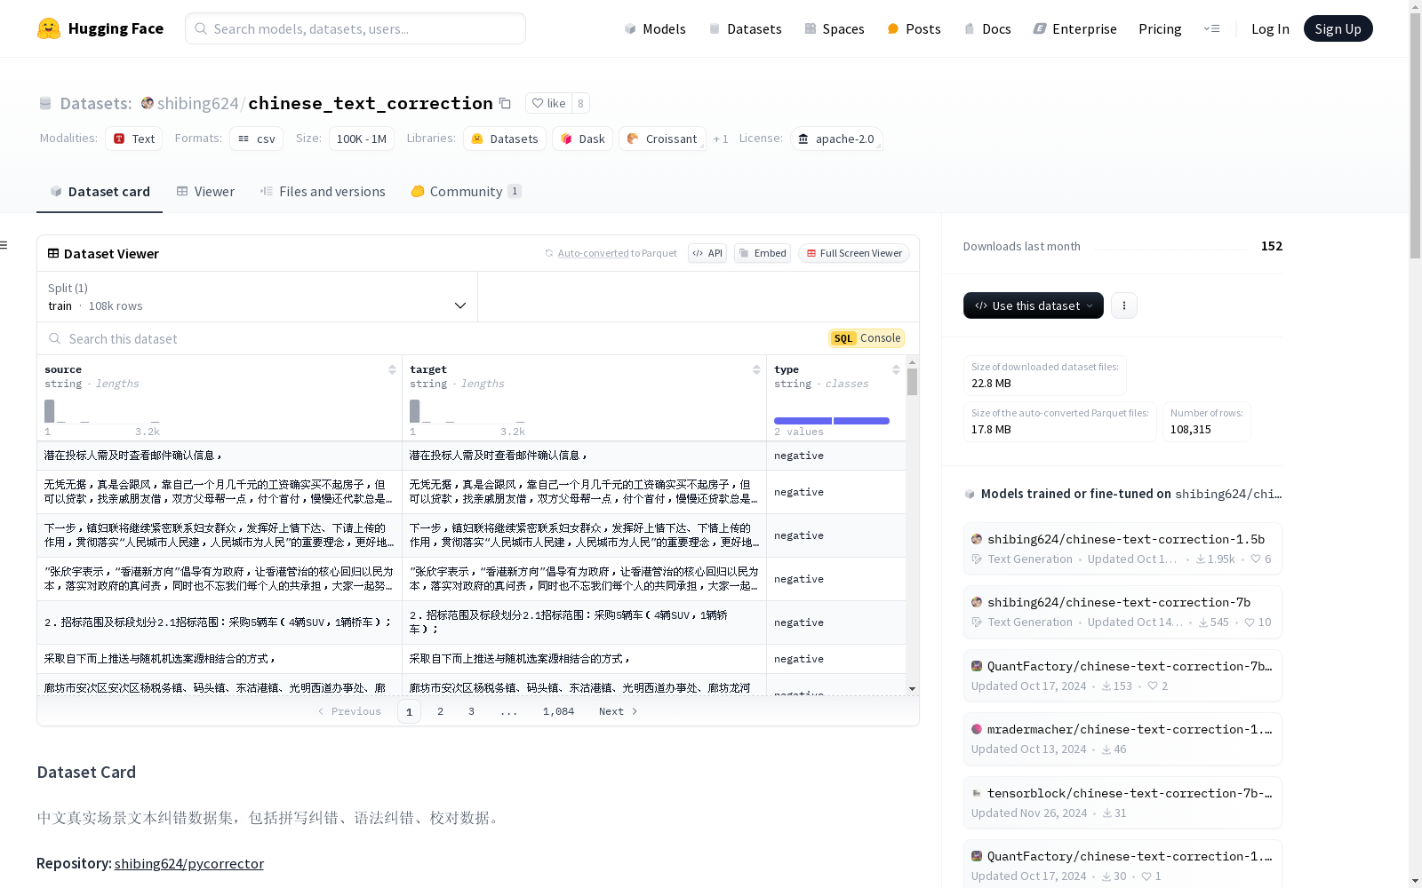Click the source lengths histogram bar
The height and width of the screenshot is (888, 1422).
[50, 411]
